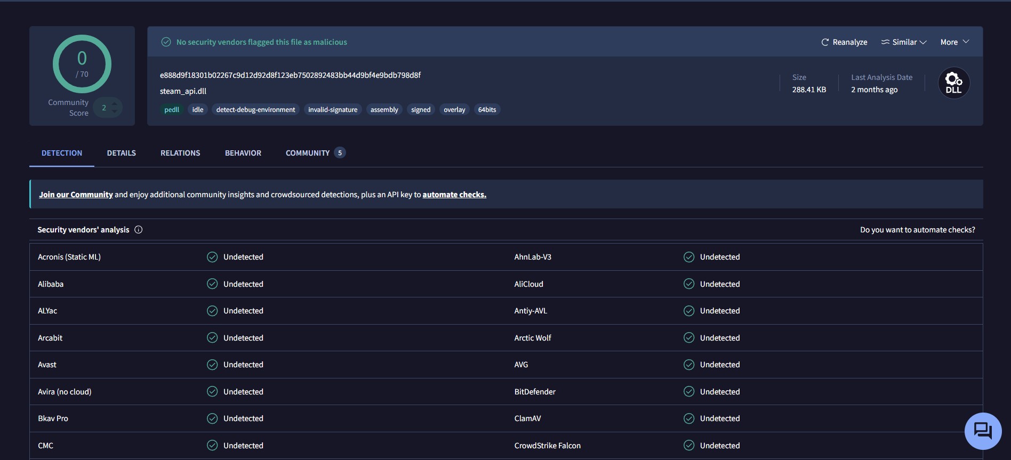
Task: Click the 288.41 KB size value
Action: (x=809, y=90)
